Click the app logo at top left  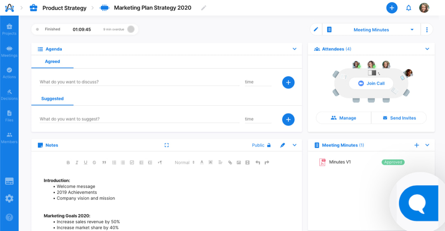pos(9,8)
